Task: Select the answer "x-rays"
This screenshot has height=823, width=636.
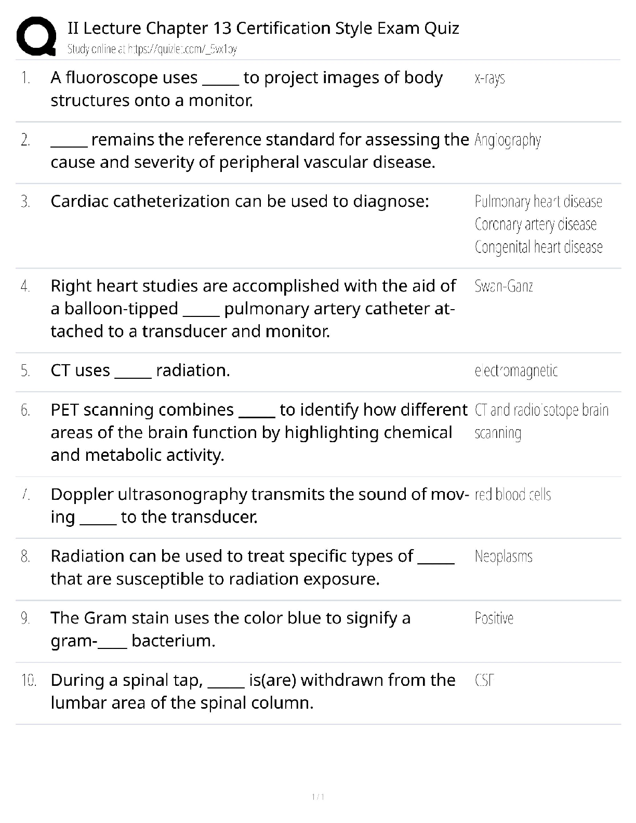Action: coord(489,78)
